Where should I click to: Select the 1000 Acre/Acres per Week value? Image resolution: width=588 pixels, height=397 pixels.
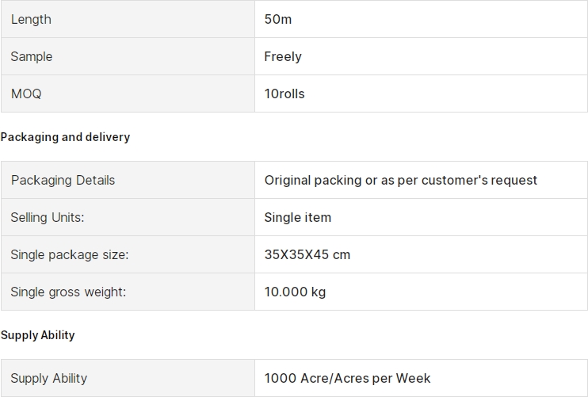[348, 378]
